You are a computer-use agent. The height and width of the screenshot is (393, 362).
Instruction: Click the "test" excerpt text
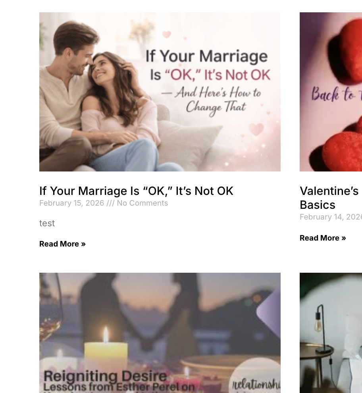pos(47,223)
